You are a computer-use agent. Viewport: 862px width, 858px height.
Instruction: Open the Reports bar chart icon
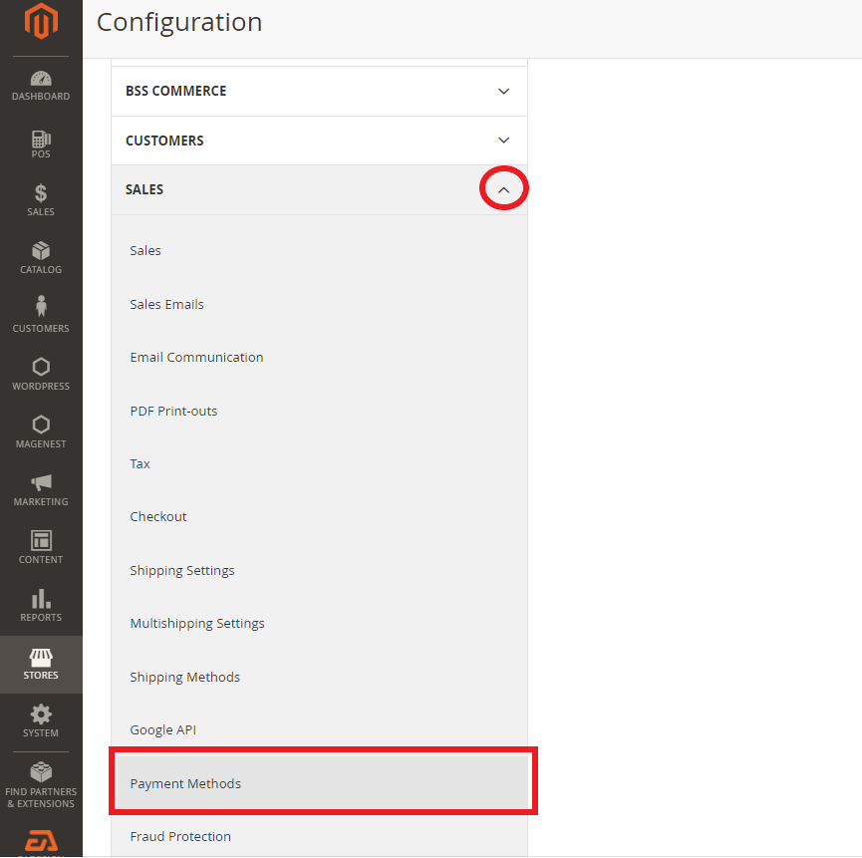coord(41,598)
